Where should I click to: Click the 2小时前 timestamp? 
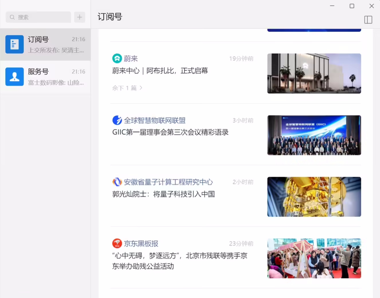pyautogui.click(x=243, y=182)
